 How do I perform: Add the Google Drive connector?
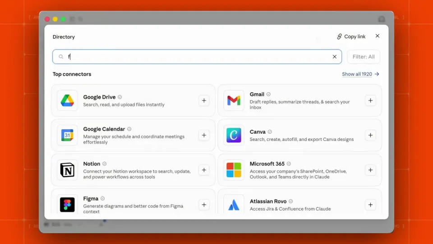[x=204, y=100]
